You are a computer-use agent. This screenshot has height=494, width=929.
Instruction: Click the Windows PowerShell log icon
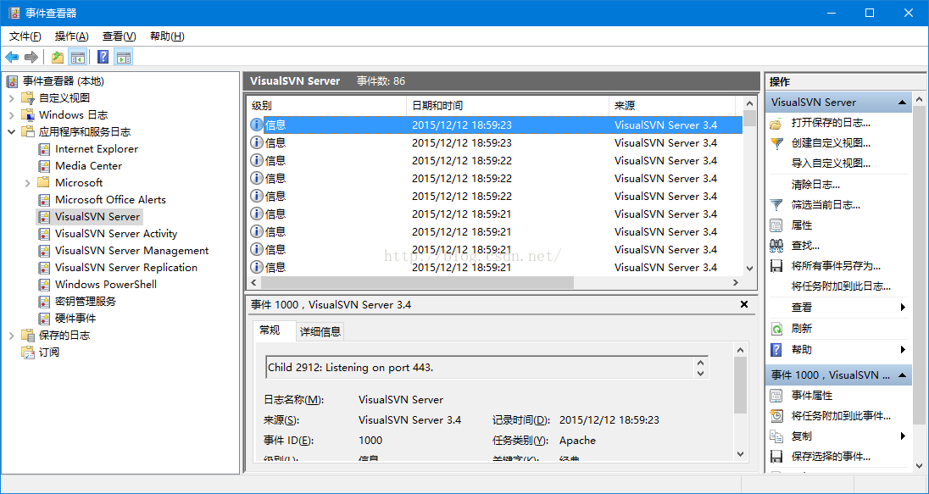click(44, 285)
